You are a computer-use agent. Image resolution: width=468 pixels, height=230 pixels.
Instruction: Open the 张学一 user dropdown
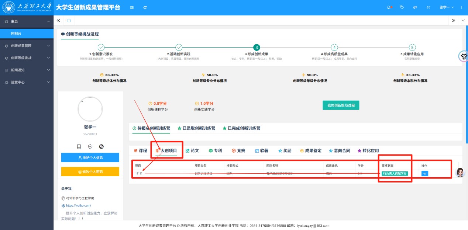click(x=446, y=7)
